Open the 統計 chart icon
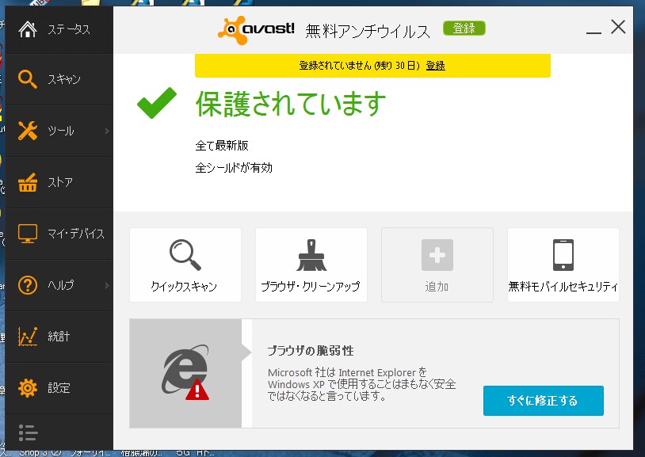 (28, 337)
